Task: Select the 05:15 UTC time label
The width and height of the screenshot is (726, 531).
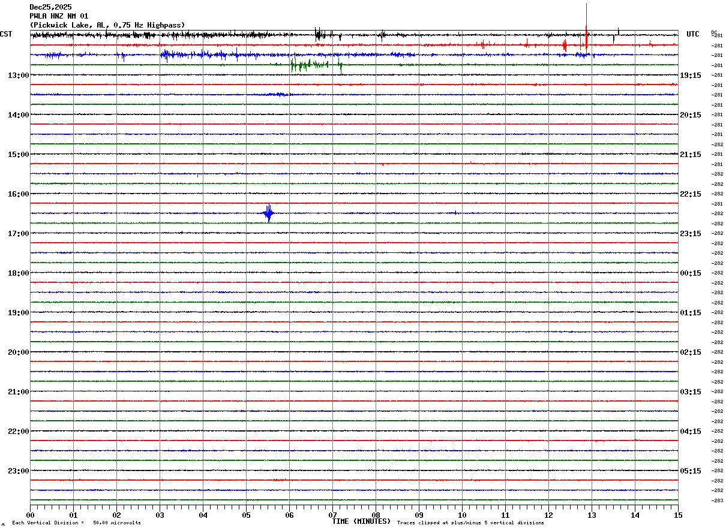Action: 691,471
